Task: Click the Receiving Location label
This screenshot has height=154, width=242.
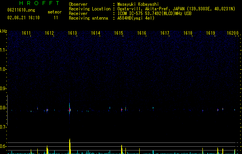Action: tap(90, 9)
